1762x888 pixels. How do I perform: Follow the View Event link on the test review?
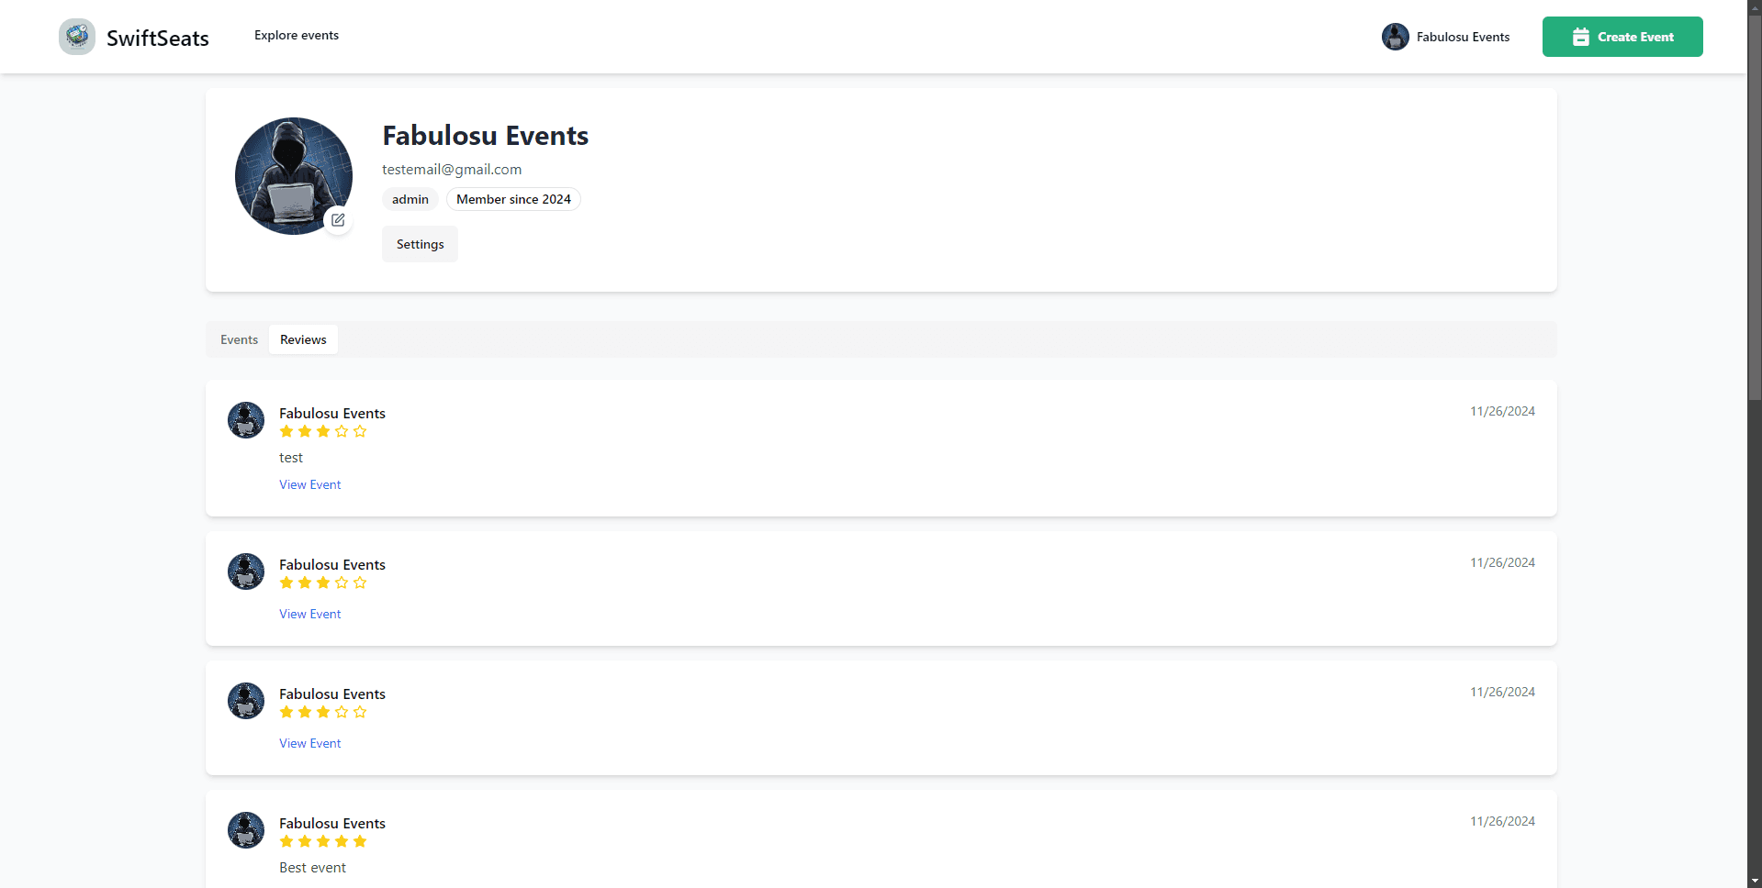tap(309, 483)
